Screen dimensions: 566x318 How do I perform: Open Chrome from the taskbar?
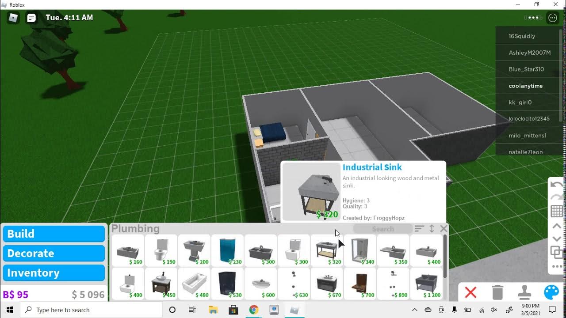253,310
